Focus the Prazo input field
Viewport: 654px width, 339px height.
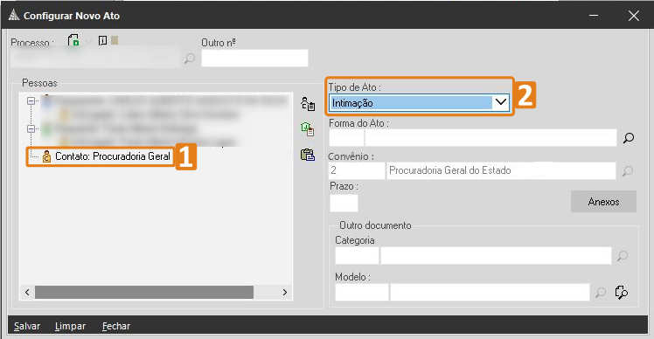344,203
